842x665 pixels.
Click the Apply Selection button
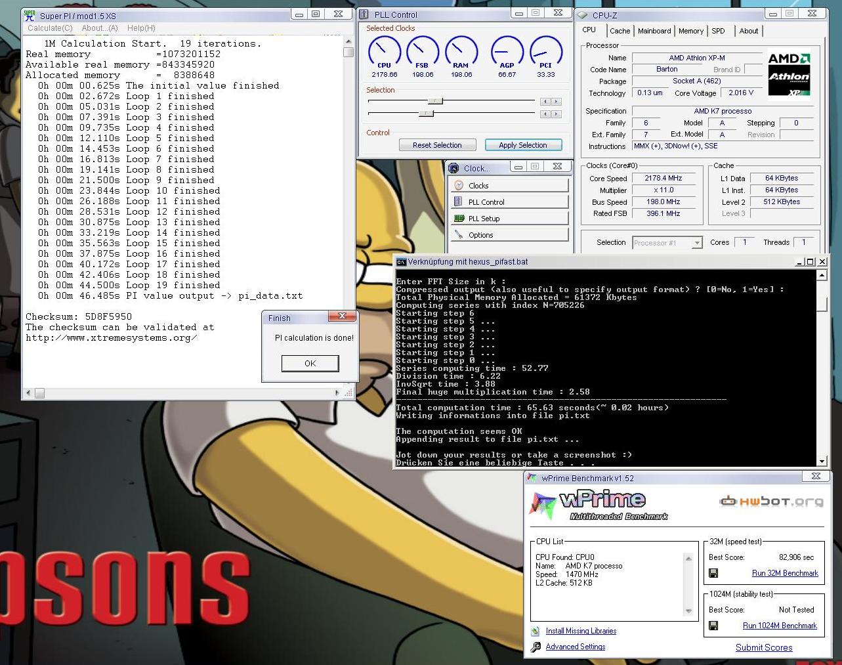[523, 145]
